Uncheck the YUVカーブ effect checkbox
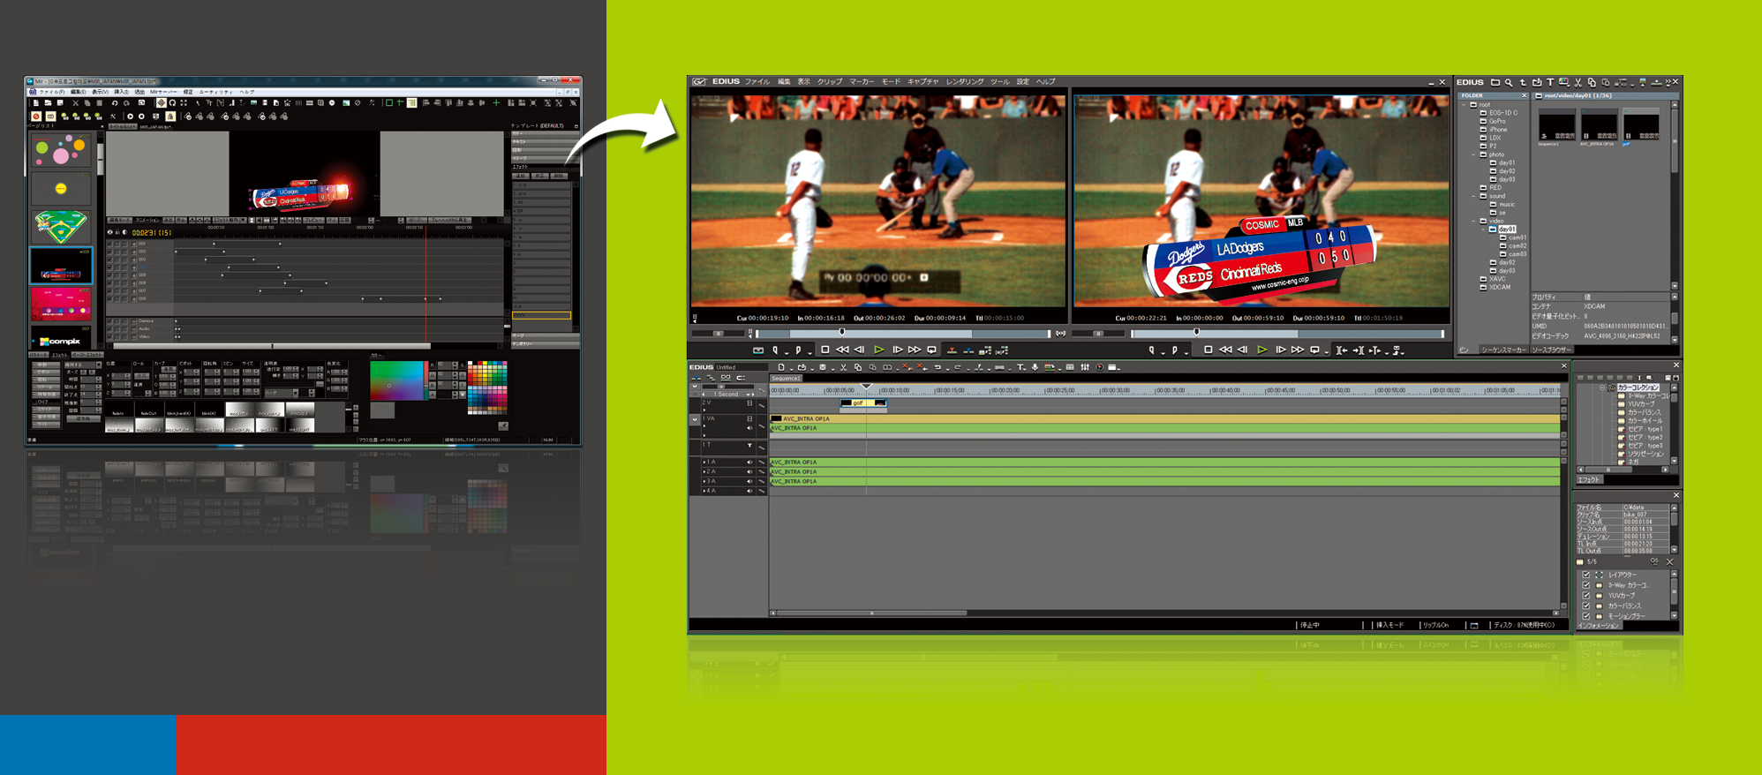Image resolution: width=1762 pixels, height=775 pixels. (x=1586, y=596)
